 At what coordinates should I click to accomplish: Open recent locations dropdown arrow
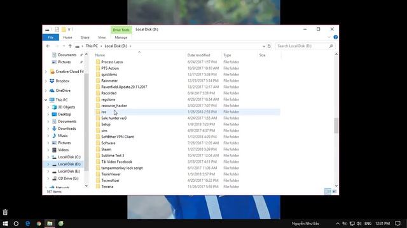[64, 46]
